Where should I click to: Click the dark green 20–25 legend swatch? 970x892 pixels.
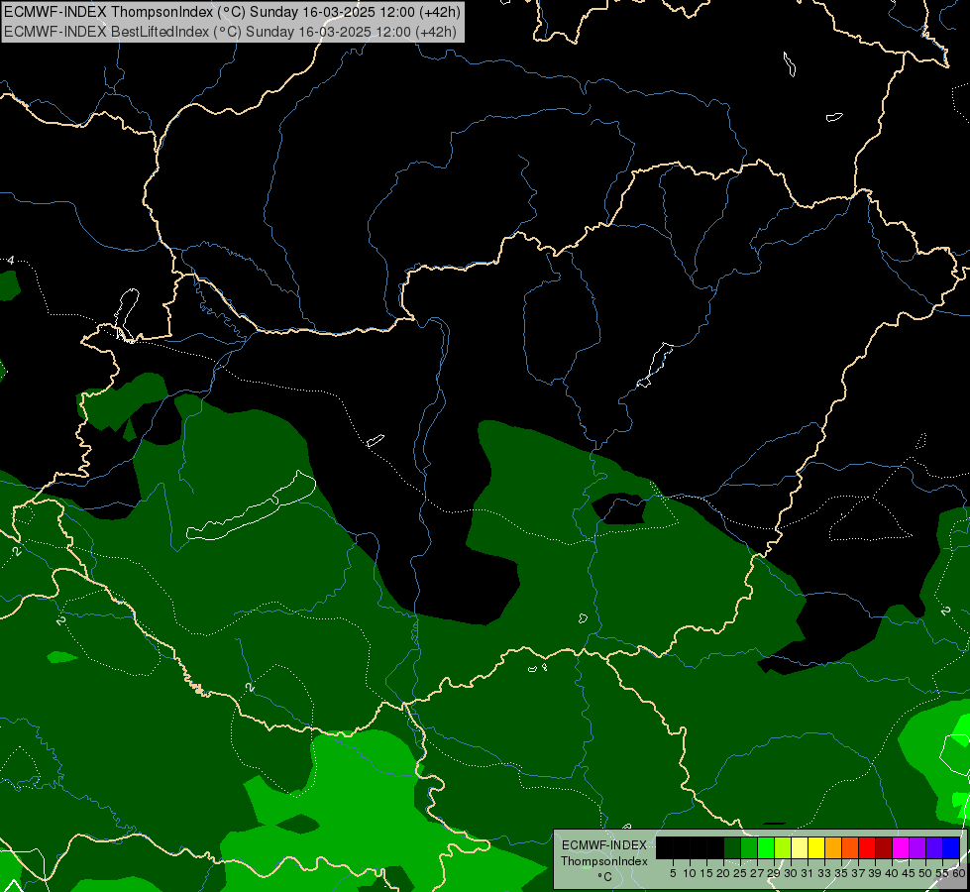[732, 847]
